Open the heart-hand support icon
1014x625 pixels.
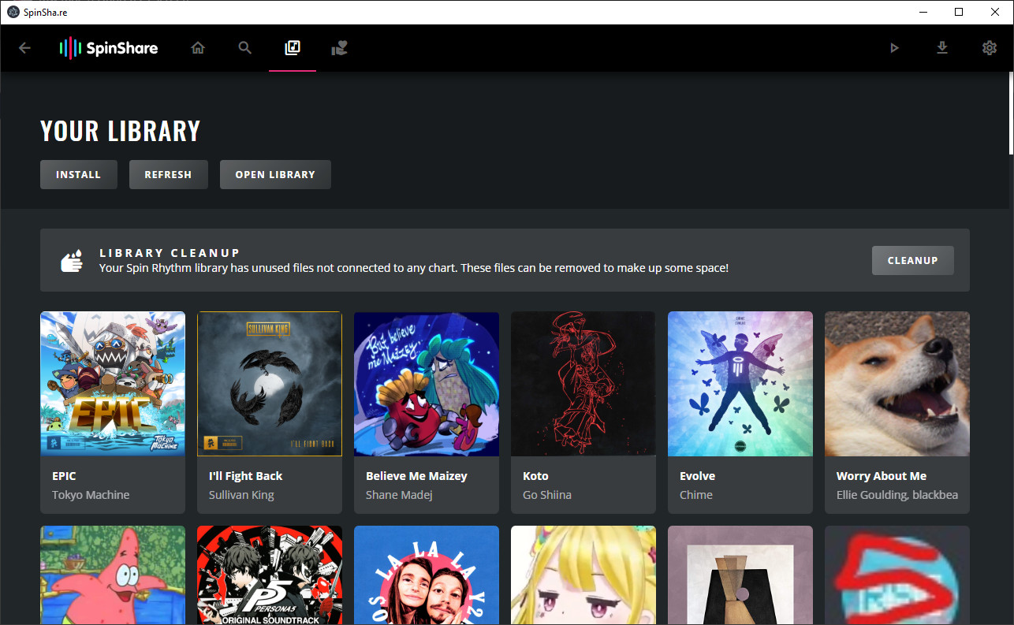point(340,48)
